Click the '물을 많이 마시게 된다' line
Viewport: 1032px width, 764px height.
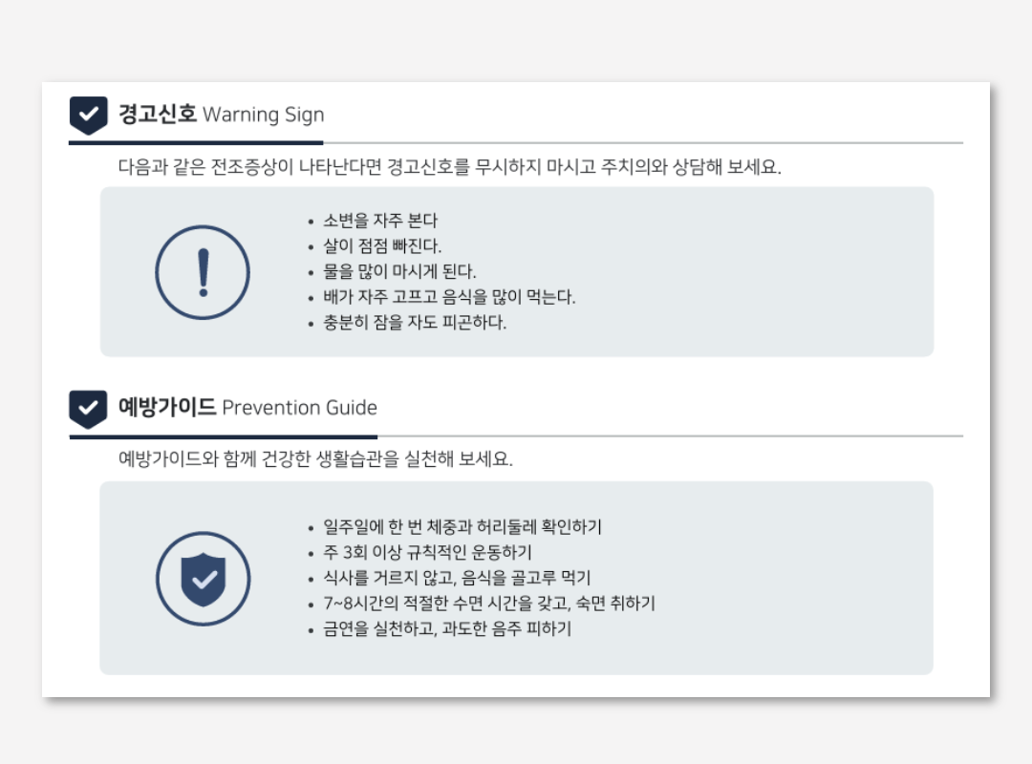[399, 271]
